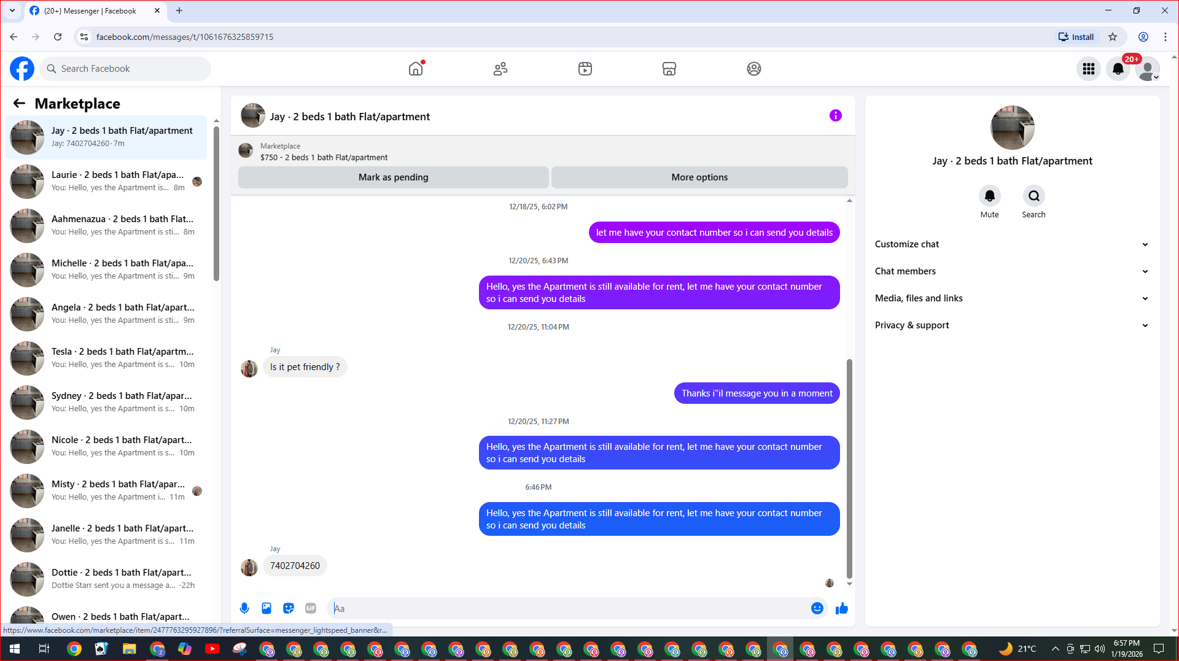Screen dimensions: 1179x661
Task: Send a thumbs up like
Action: click(x=841, y=608)
